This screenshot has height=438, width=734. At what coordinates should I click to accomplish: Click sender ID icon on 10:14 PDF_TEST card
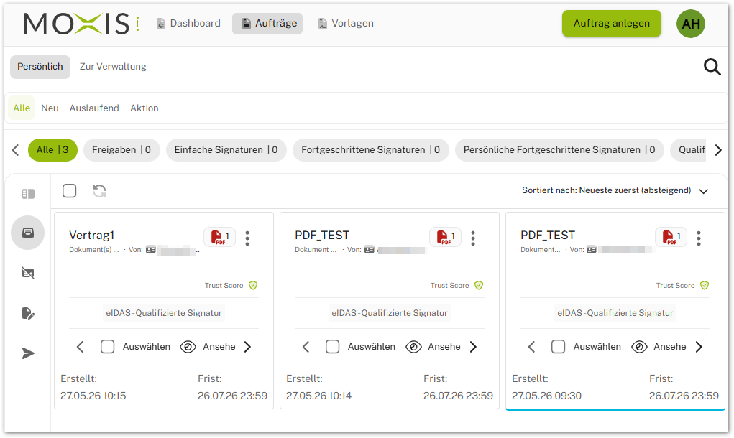pos(370,250)
